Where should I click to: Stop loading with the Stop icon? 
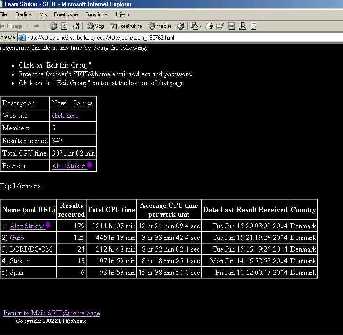54,26
